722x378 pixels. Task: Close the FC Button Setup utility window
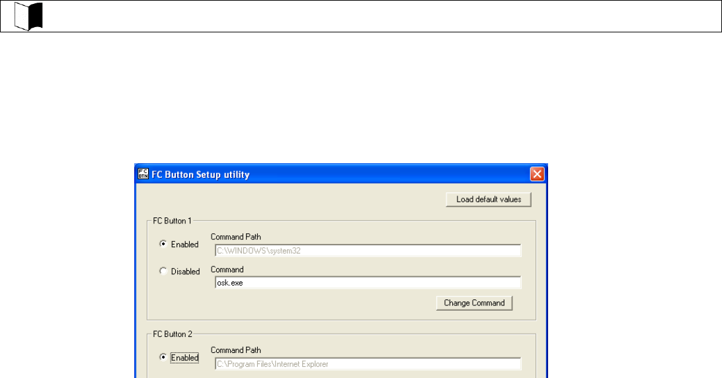click(537, 174)
